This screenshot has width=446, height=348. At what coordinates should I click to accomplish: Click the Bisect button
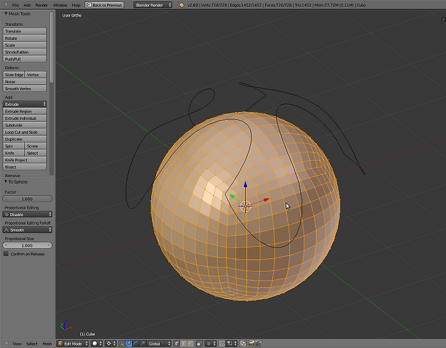[x=25, y=167]
